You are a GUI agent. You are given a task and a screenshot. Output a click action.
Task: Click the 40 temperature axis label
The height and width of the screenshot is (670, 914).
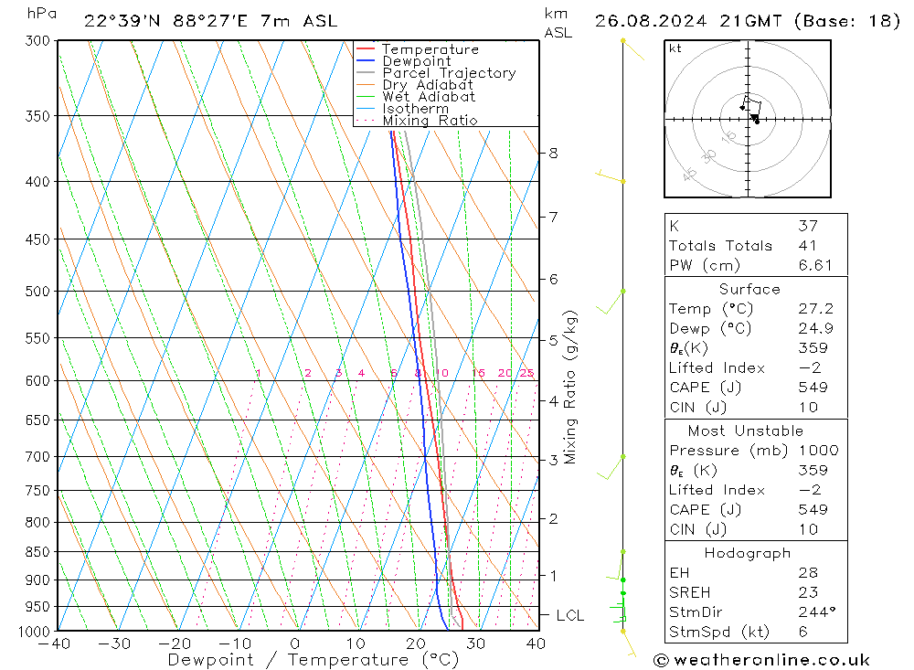point(536,643)
